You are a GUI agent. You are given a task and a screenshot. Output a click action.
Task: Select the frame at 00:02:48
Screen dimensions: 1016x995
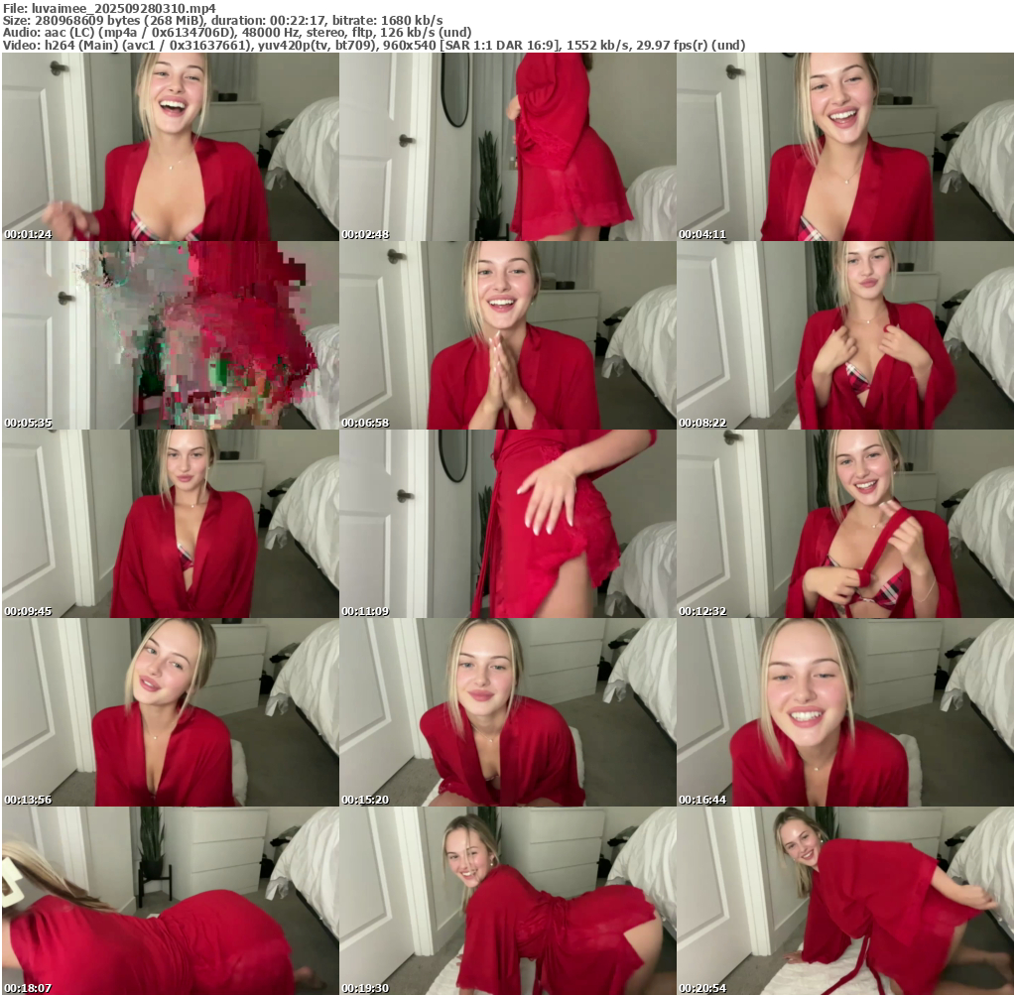tap(507, 147)
